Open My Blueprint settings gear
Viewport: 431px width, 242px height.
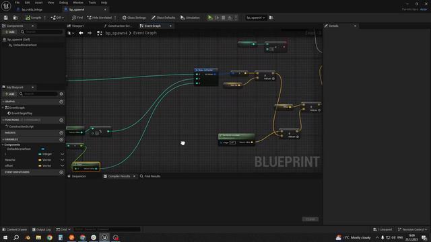point(61,94)
